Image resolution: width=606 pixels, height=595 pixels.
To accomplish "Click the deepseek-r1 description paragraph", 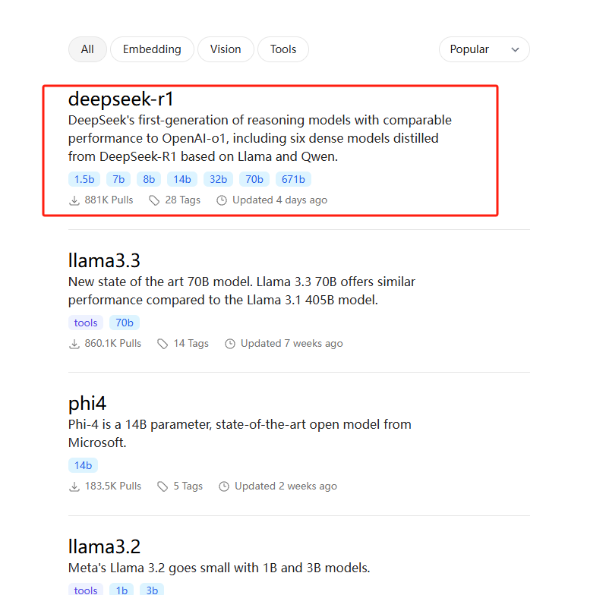I will tap(260, 138).
